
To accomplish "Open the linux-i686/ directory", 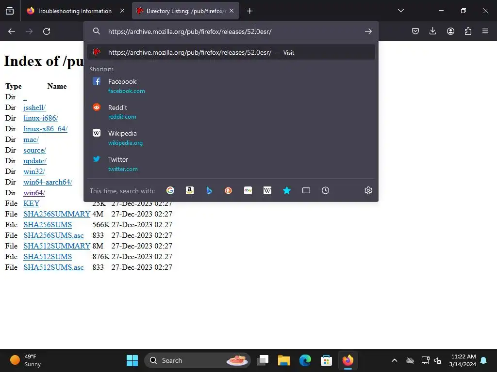I will pyautogui.click(x=41, y=118).
